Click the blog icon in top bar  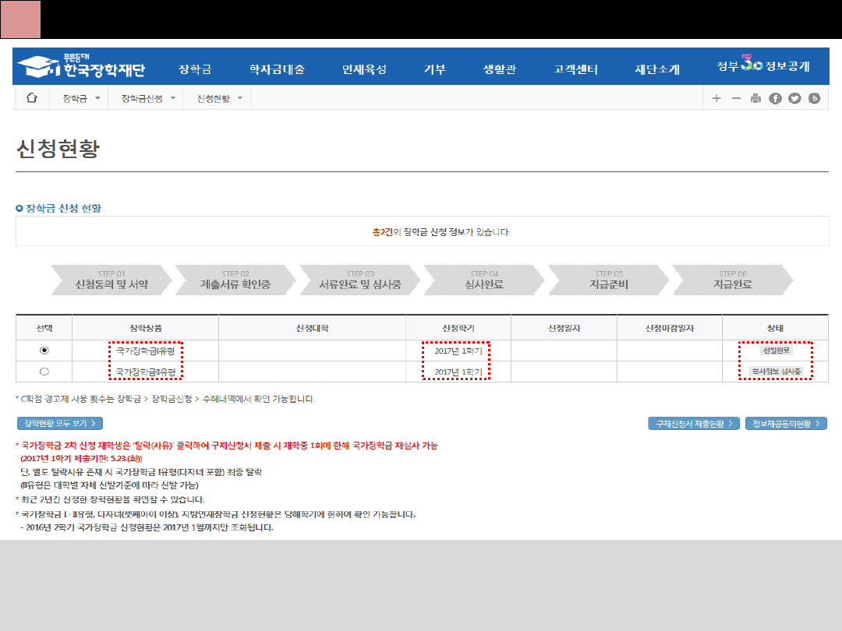(814, 98)
